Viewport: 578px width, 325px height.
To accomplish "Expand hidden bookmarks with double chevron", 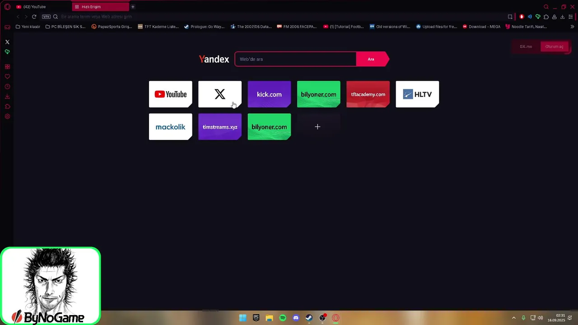I will pos(572,27).
